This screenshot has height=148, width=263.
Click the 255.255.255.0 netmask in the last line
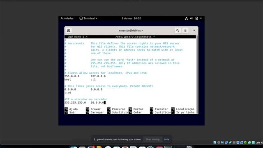75,102
